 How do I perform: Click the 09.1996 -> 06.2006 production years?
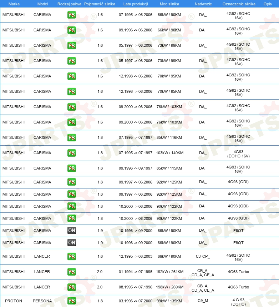click(135, 30)
